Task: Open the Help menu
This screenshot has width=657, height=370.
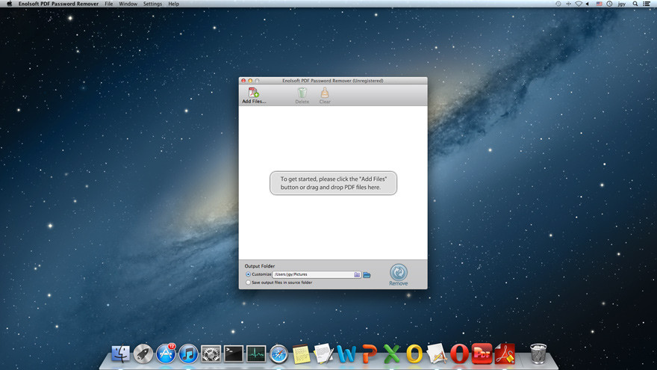Action: pos(173,4)
